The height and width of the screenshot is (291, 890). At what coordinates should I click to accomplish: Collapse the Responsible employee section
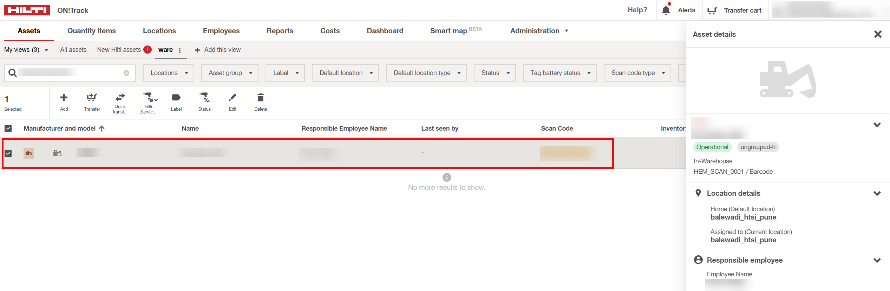(x=877, y=260)
